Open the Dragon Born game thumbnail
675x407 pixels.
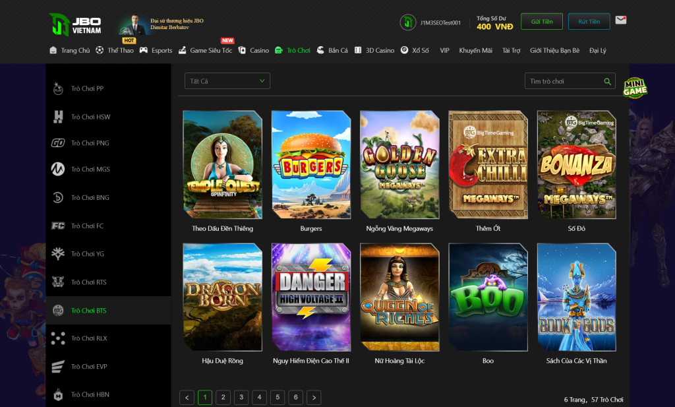point(223,297)
